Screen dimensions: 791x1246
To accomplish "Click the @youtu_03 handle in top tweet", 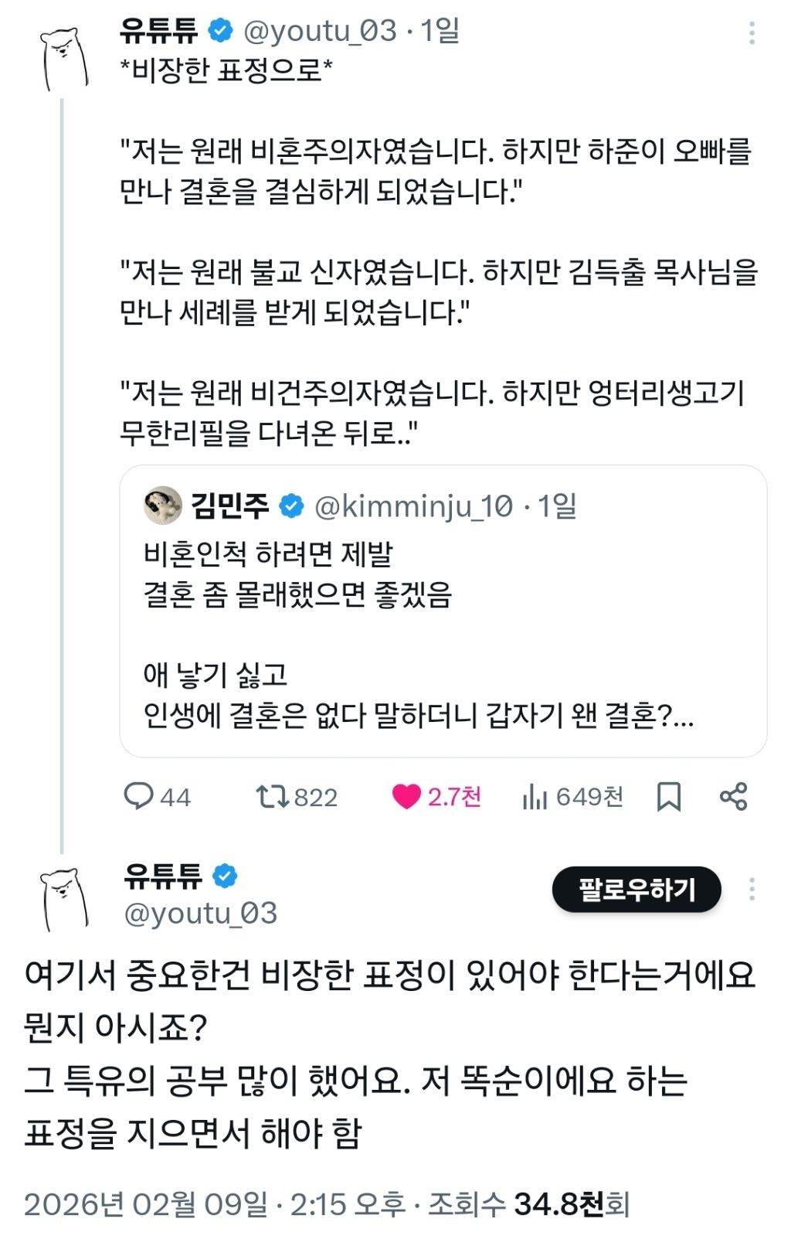I will coord(320,31).
